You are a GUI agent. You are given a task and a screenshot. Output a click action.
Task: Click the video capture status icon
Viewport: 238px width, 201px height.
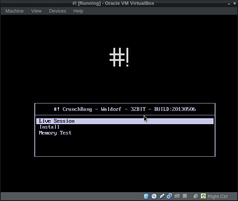185,196
